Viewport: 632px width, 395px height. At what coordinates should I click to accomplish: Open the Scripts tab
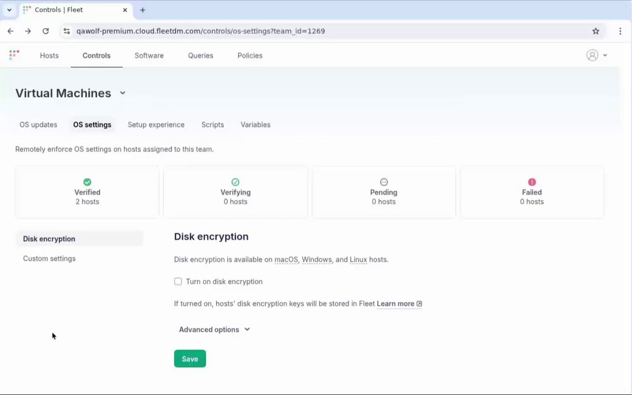click(x=213, y=125)
